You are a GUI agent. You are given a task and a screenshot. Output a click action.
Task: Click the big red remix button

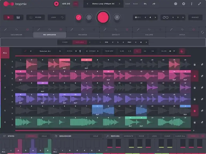coord(103,17)
